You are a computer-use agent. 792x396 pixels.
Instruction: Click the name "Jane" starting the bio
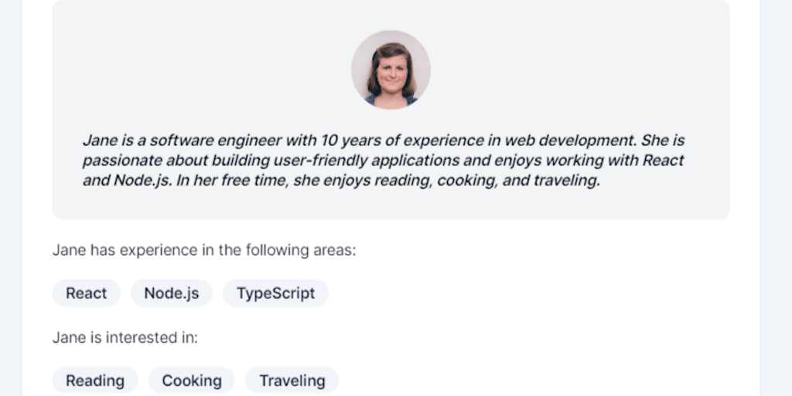(100, 141)
